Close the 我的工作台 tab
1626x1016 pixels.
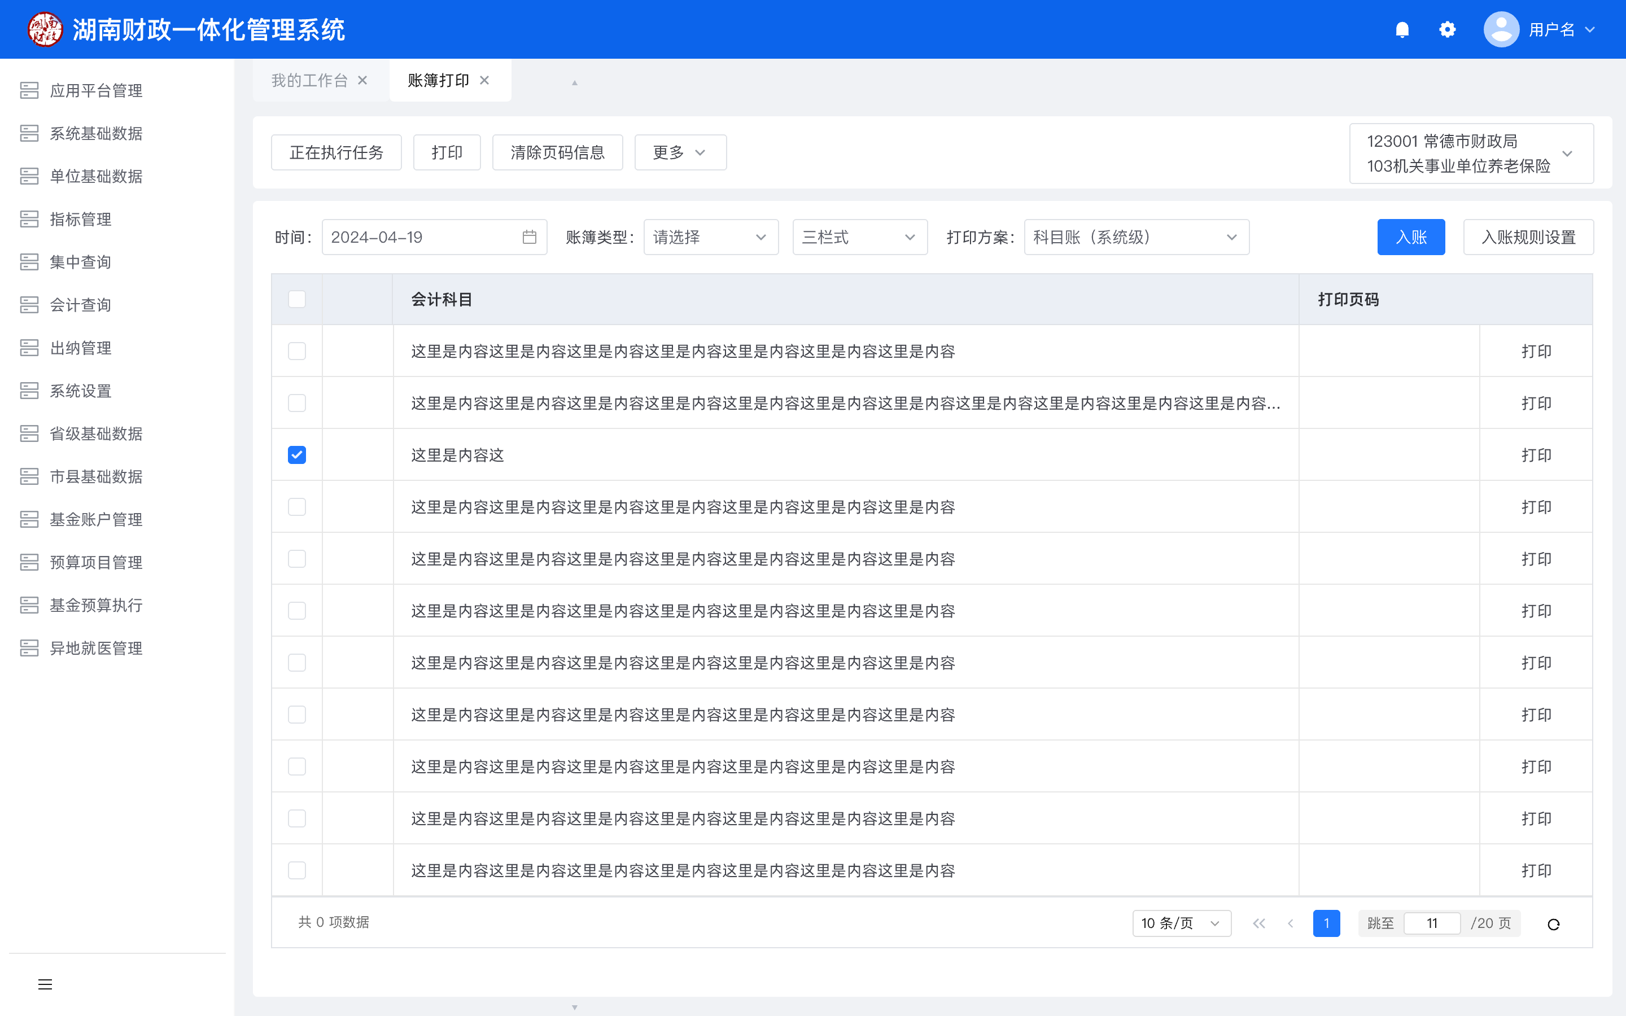(363, 81)
